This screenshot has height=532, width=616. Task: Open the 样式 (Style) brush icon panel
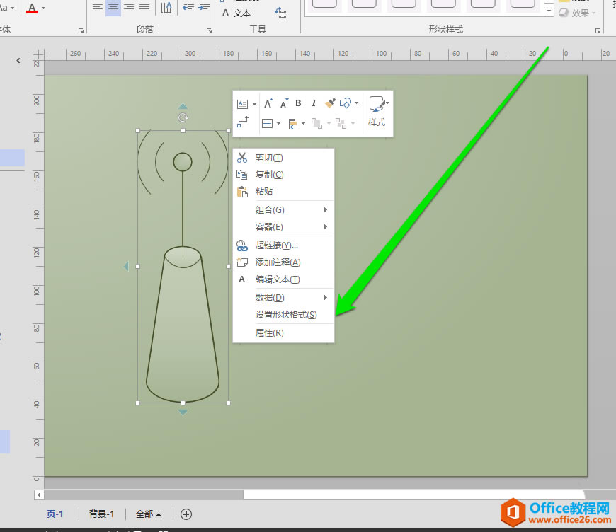(377, 103)
